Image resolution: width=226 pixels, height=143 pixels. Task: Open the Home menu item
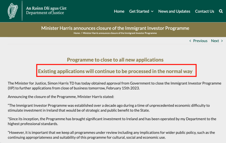(x=119, y=11)
